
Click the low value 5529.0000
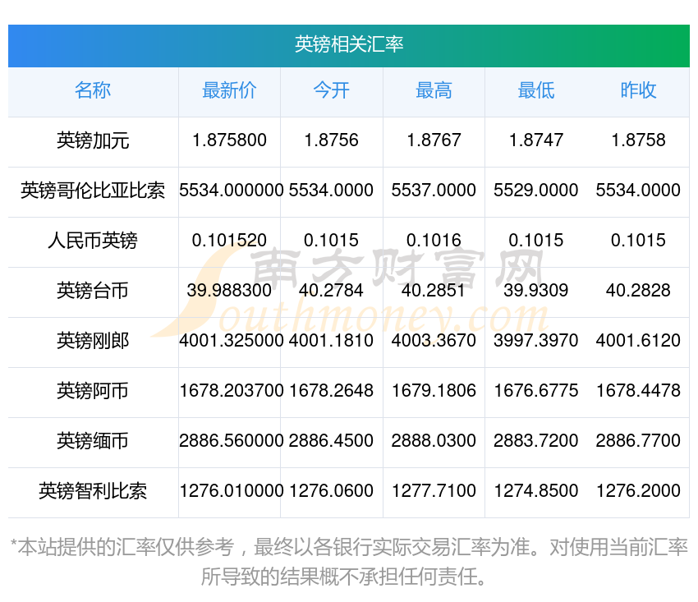click(x=536, y=191)
